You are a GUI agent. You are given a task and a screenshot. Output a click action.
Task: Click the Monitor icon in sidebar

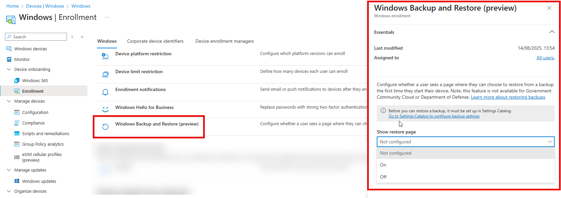coord(9,59)
